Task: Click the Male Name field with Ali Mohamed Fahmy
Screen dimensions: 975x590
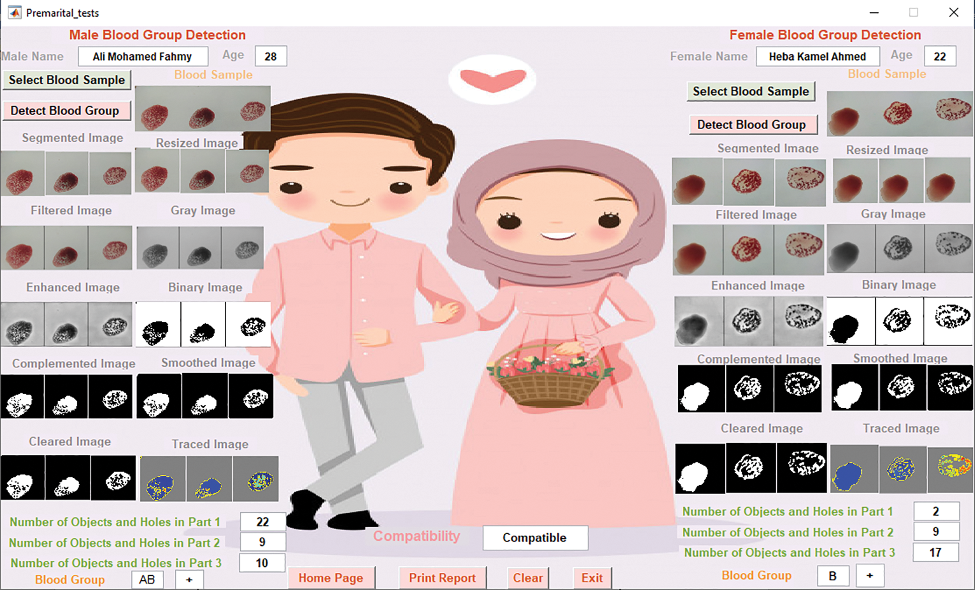Action: pos(143,56)
